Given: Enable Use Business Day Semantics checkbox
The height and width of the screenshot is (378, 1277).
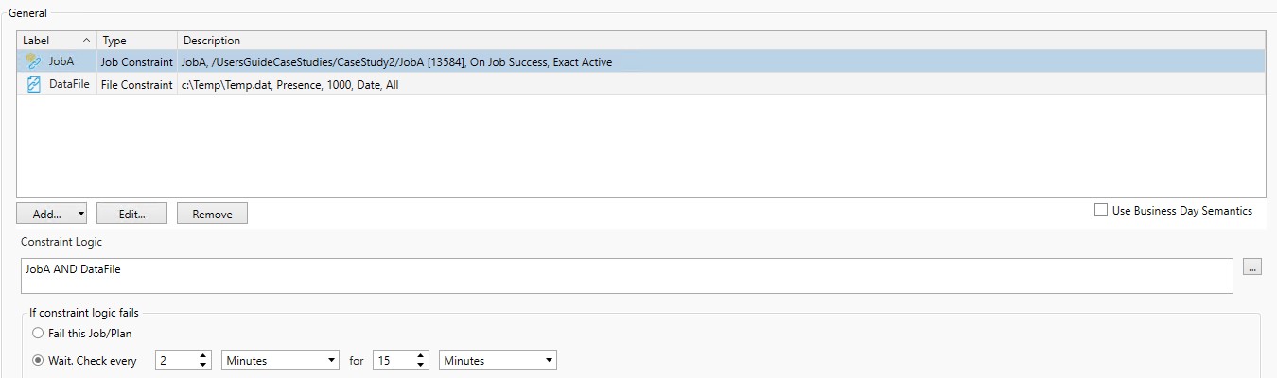Looking at the screenshot, I should pos(1100,211).
